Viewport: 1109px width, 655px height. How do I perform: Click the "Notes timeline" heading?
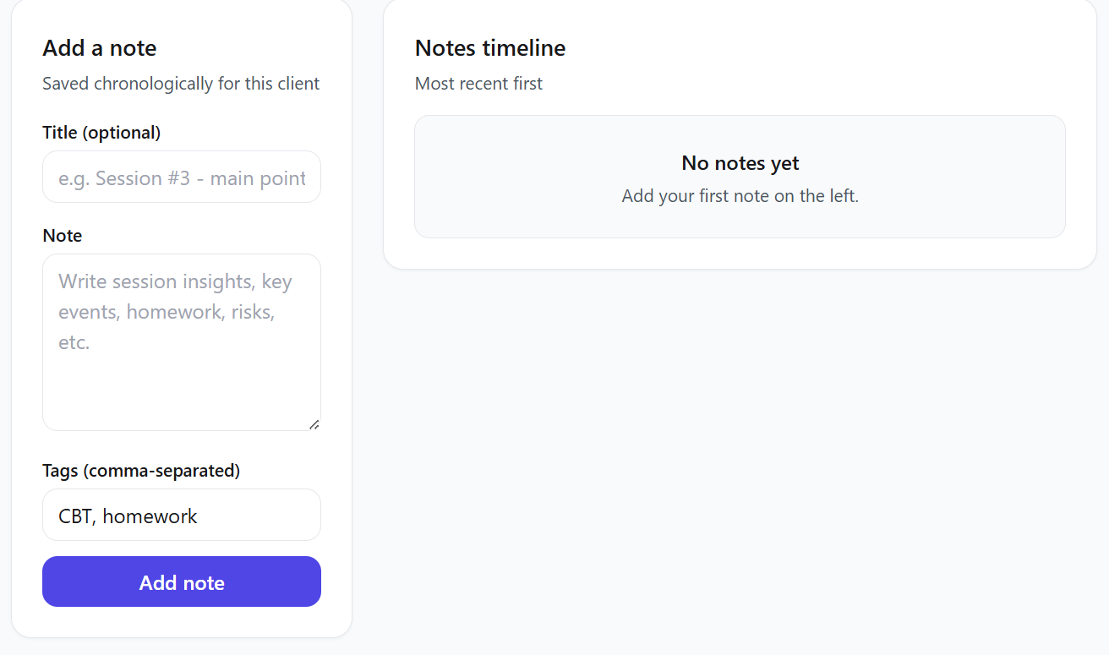(x=490, y=48)
